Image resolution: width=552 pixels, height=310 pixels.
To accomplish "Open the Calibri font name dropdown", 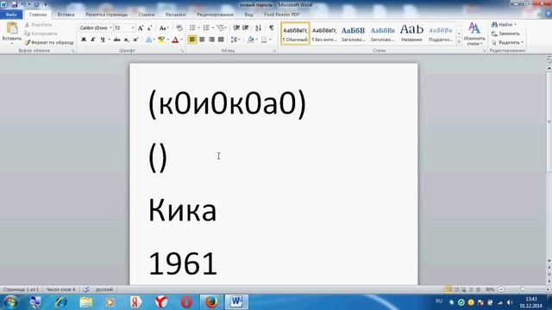I will click(110, 28).
